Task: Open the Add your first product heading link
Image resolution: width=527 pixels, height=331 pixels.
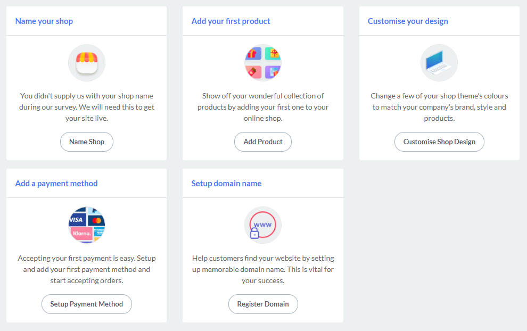Action: point(230,21)
